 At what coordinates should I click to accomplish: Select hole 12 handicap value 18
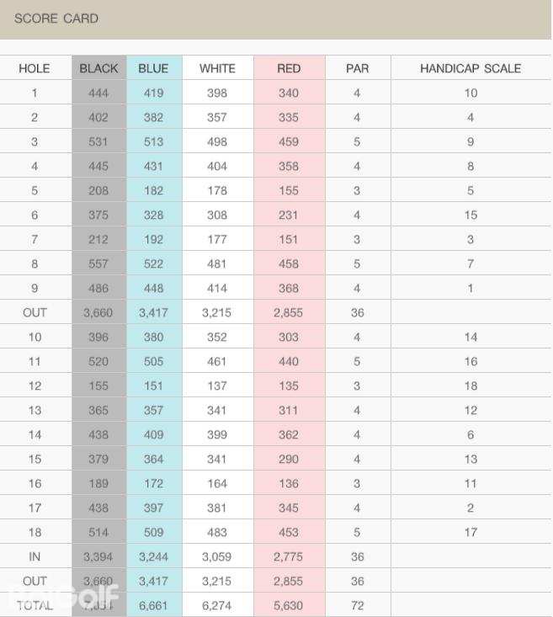tap(471, 386)
